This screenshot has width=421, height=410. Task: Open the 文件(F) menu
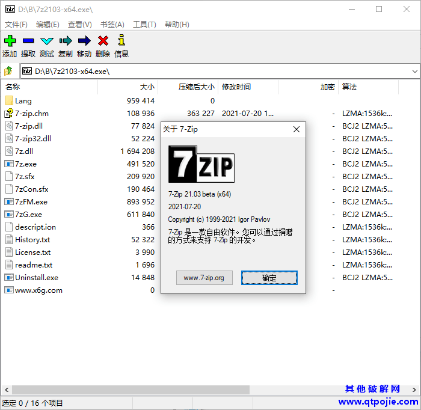tap(16, 25)
